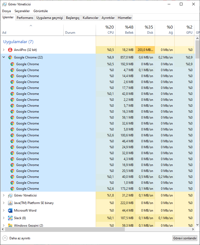Expand the Java(TM) Platform SE binary group
Viewport: 200px width, 245px height.
click(4, 203)
